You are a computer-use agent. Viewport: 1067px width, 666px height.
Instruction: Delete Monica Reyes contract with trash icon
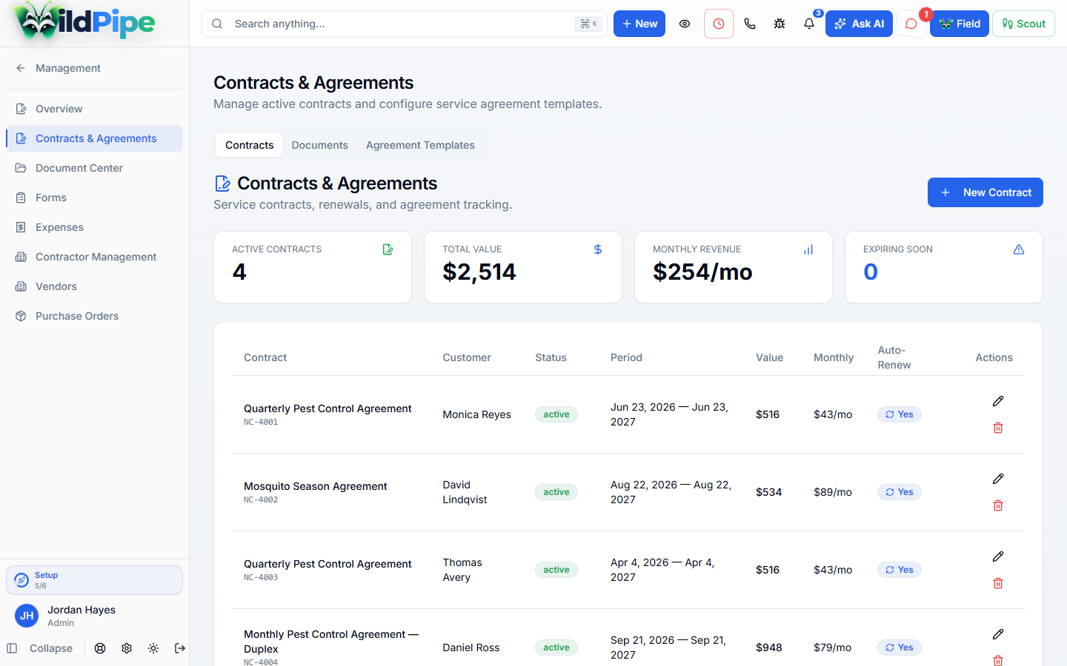tap(998, 428)
